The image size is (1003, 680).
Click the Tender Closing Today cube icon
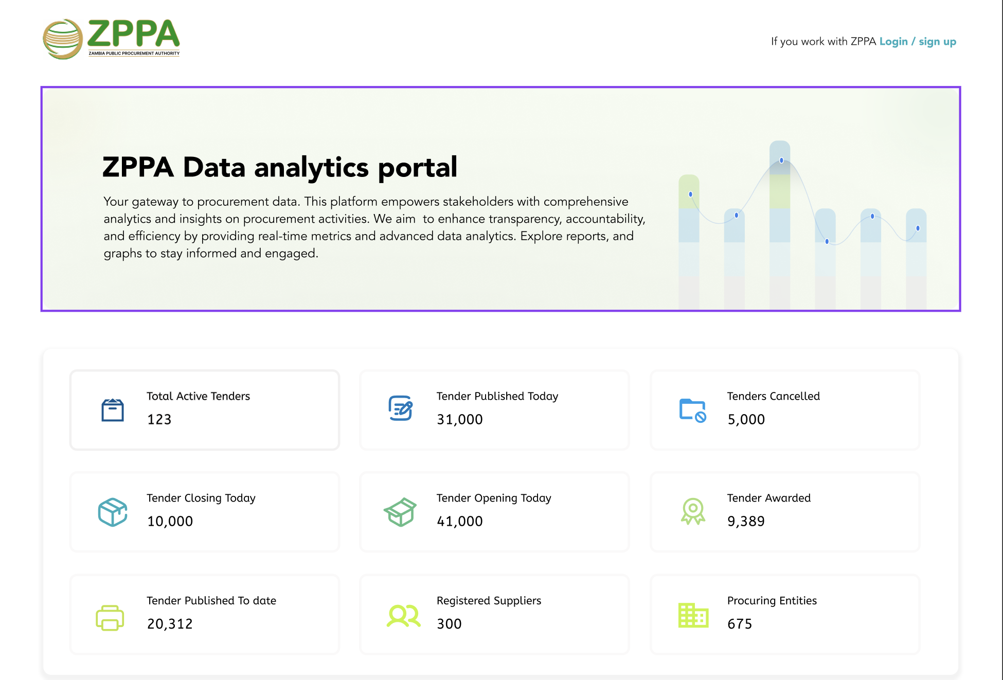click(x=113, y=512)
